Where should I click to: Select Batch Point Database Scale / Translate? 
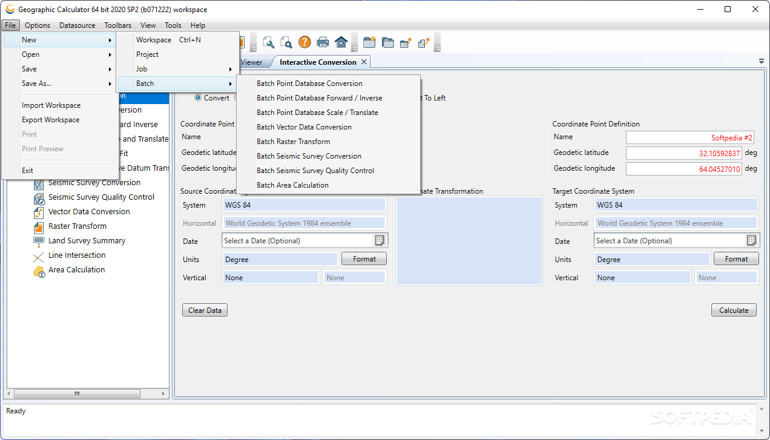(x=328, y=113)
